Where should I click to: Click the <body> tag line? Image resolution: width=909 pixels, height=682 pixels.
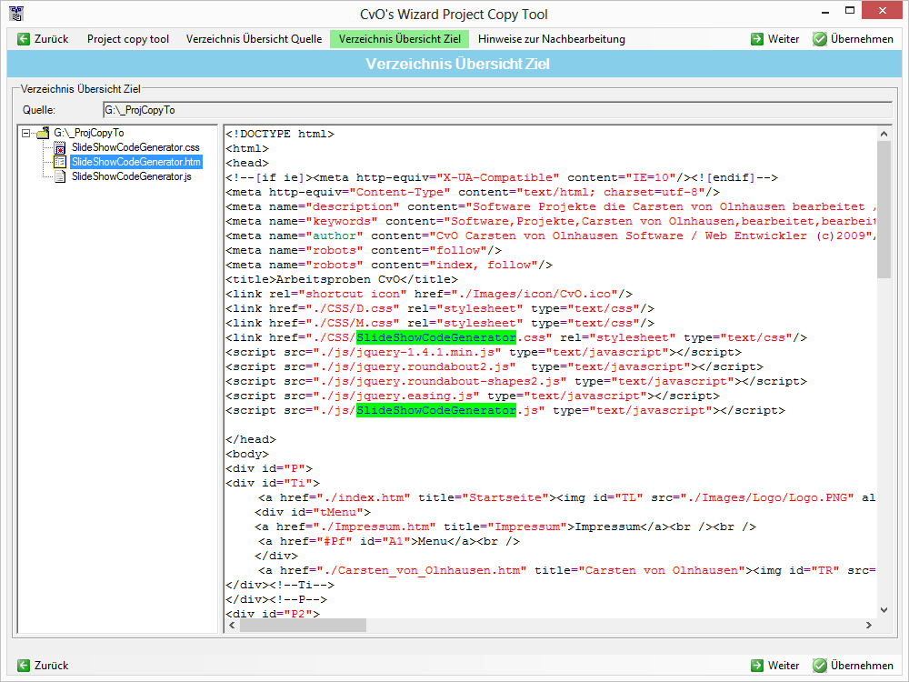point(247,454)
